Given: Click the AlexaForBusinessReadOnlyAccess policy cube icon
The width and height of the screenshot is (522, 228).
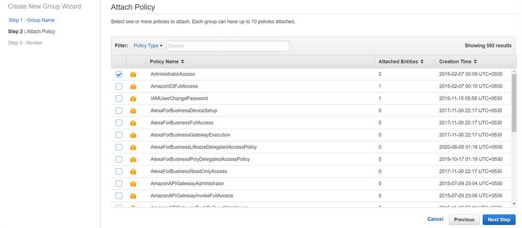Looking at the screenshot, I should point(133,172).
